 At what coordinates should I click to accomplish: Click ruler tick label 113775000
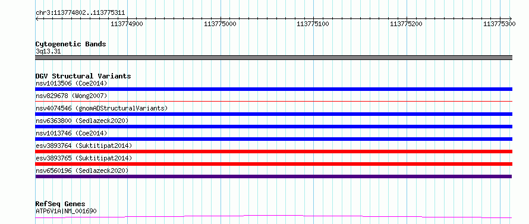point(221,24)
